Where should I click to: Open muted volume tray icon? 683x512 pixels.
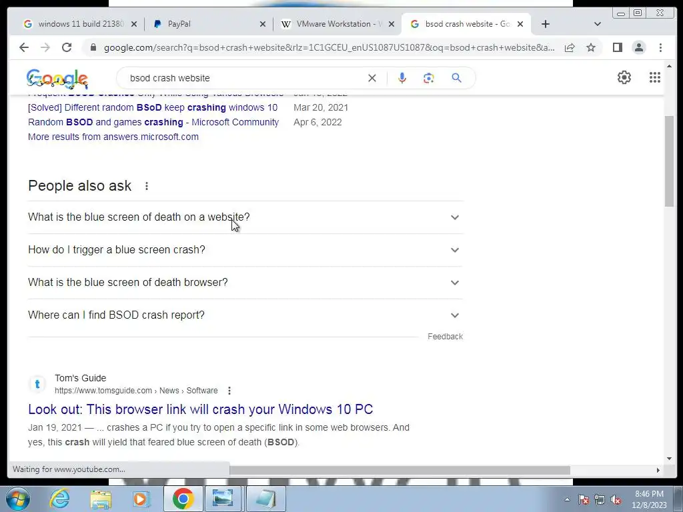(616, 500)
